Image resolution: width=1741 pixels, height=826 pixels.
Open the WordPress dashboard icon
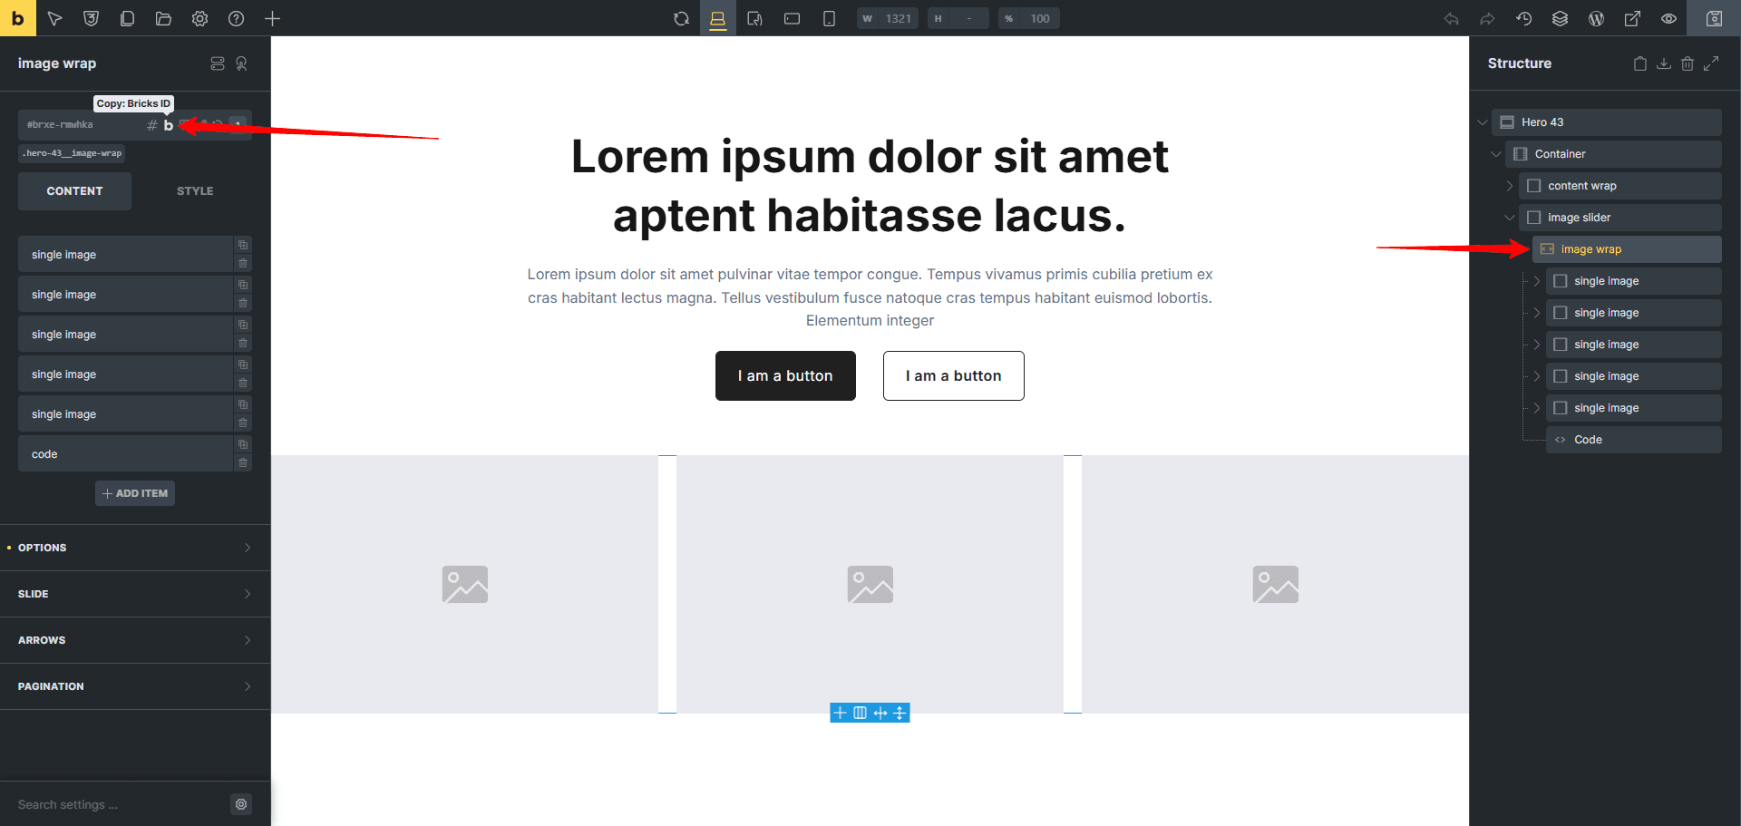(x=1596, y=18)
